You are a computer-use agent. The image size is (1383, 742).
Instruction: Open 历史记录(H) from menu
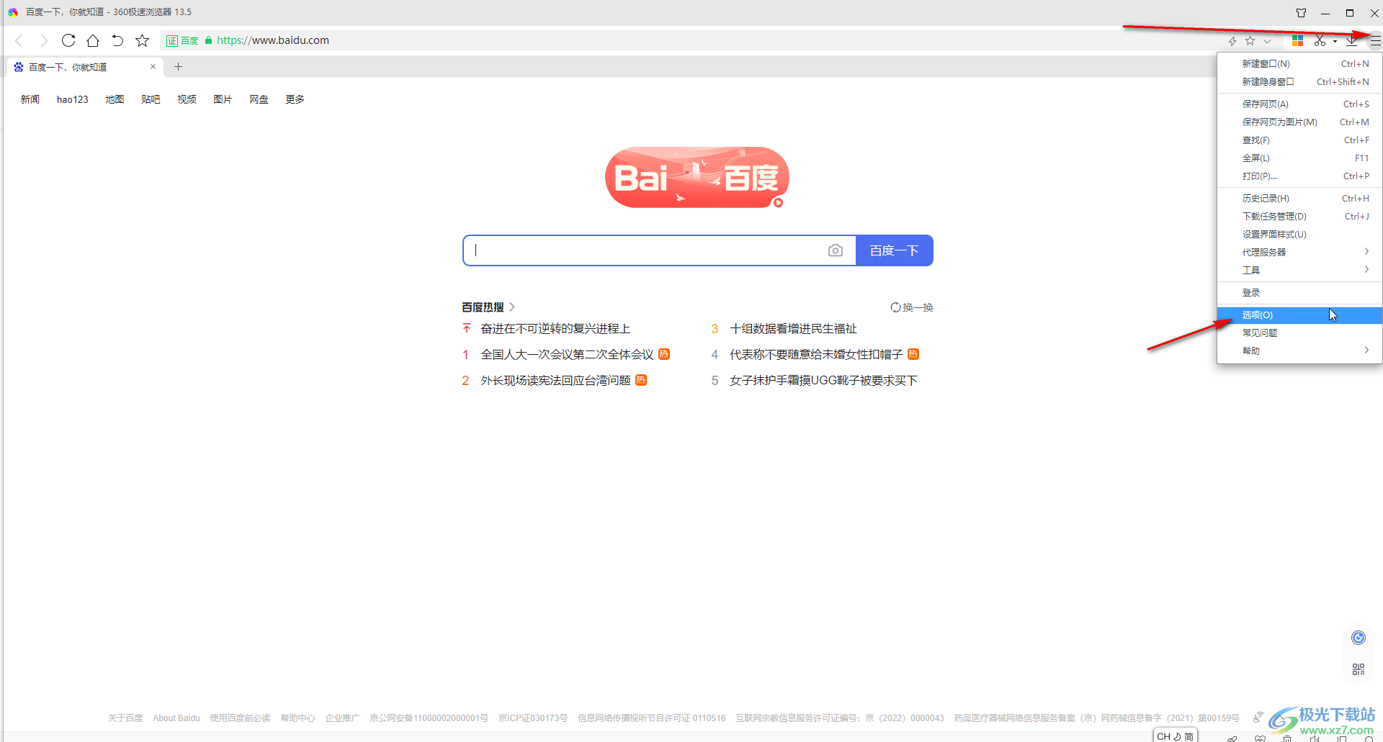pyautogui.click(x=1299, y=199)
